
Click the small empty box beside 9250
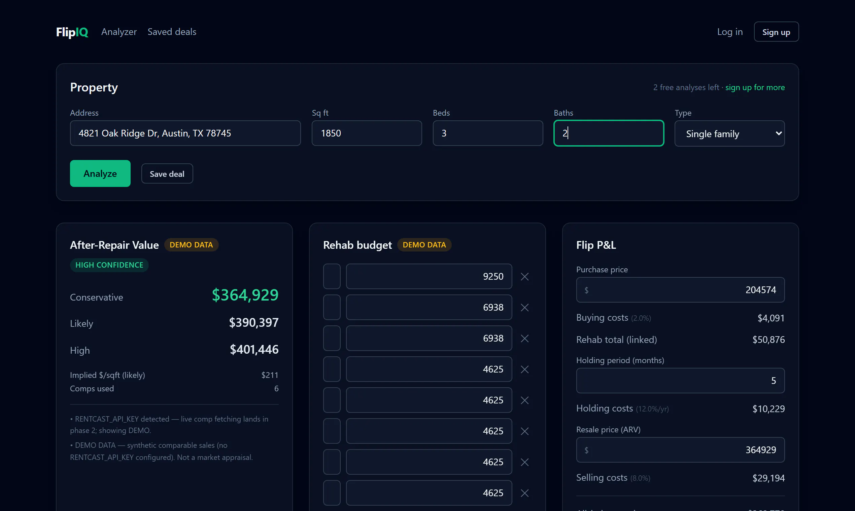tap(332, 276)
